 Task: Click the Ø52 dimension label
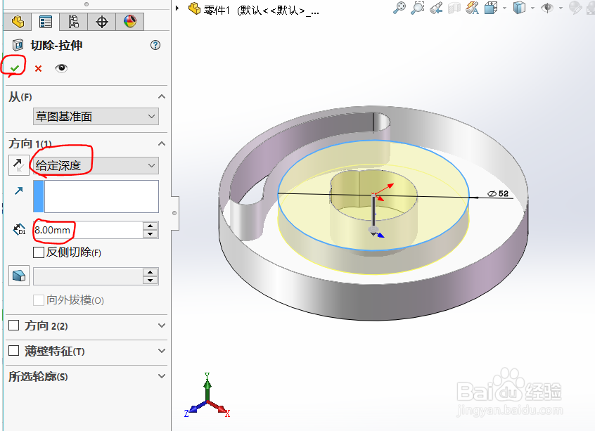pos(498,193)
